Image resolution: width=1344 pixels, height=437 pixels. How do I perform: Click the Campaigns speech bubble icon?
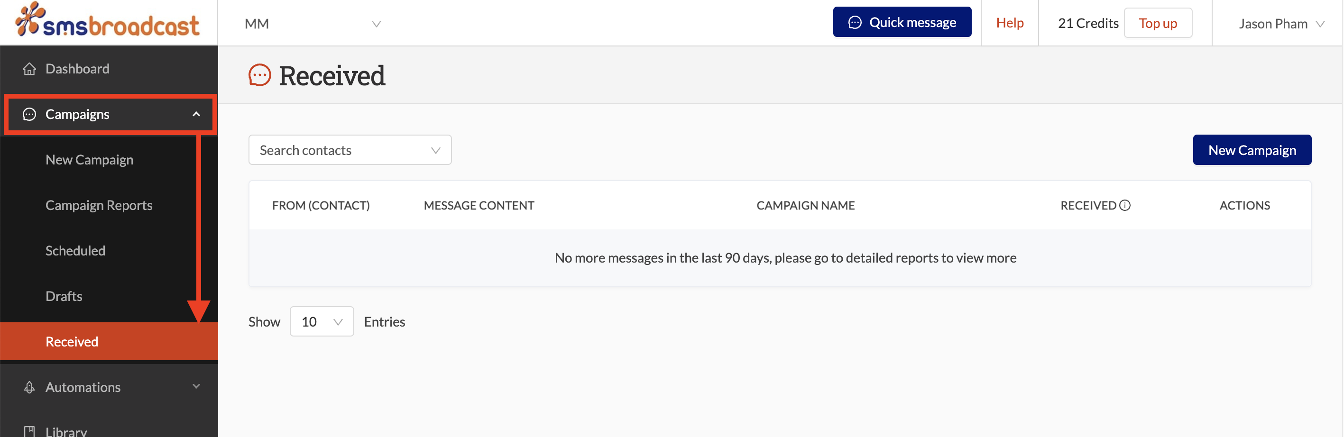pyautogui.click(x=29, y=114)
